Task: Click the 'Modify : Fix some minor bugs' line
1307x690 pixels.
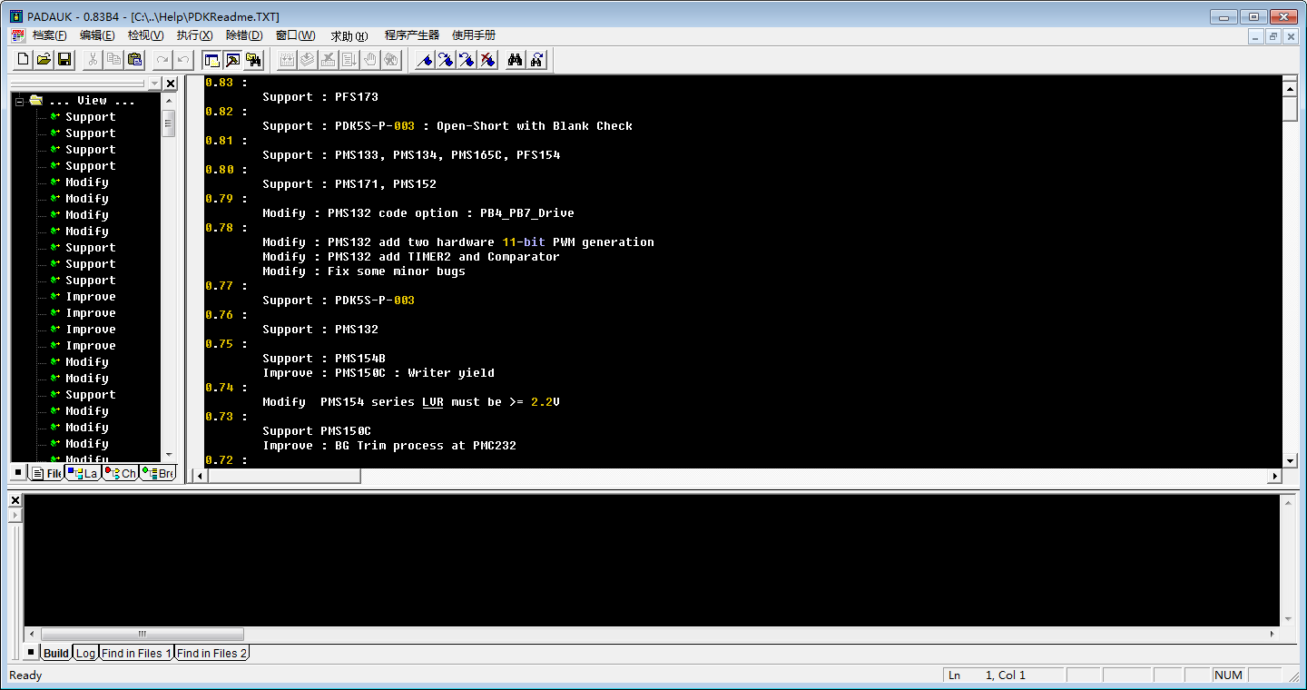Action: (x=364, y=271)
